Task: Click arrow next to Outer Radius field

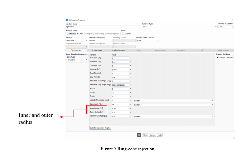Action: [x=131, y=112]
